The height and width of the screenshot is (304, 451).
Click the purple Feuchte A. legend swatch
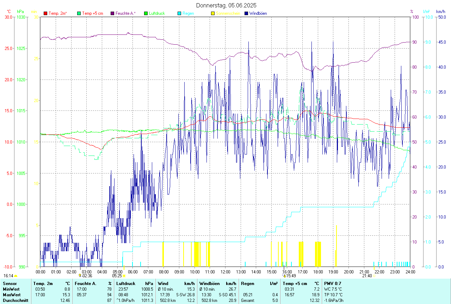tap(112, 13)
